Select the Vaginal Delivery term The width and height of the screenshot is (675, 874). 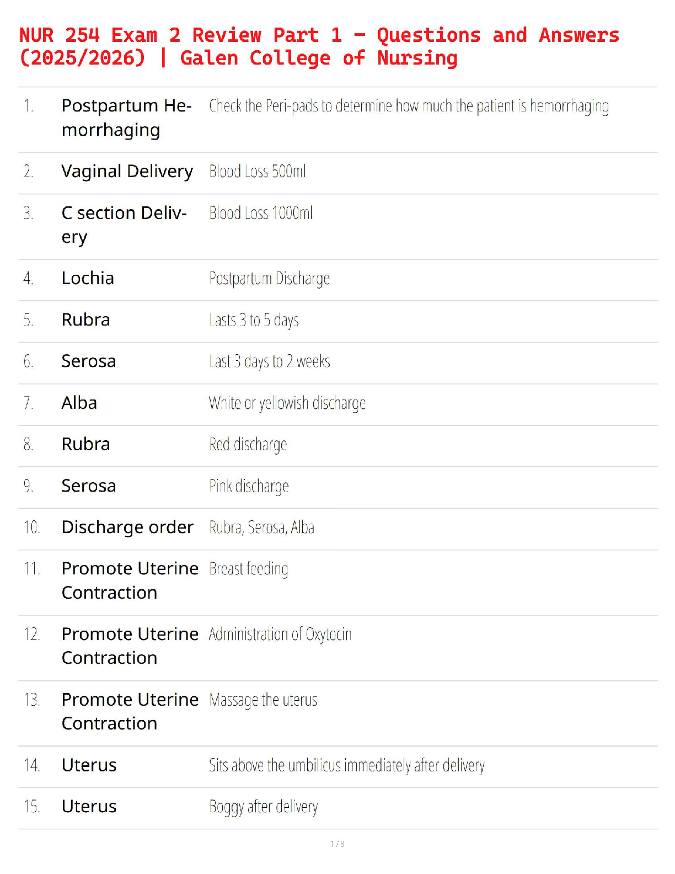[x=127, y=172]
